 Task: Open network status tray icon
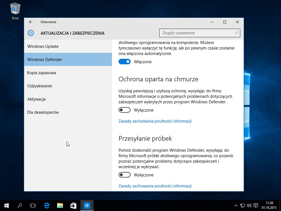243,206
